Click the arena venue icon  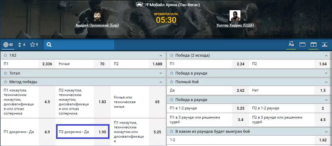click(140, 4)
